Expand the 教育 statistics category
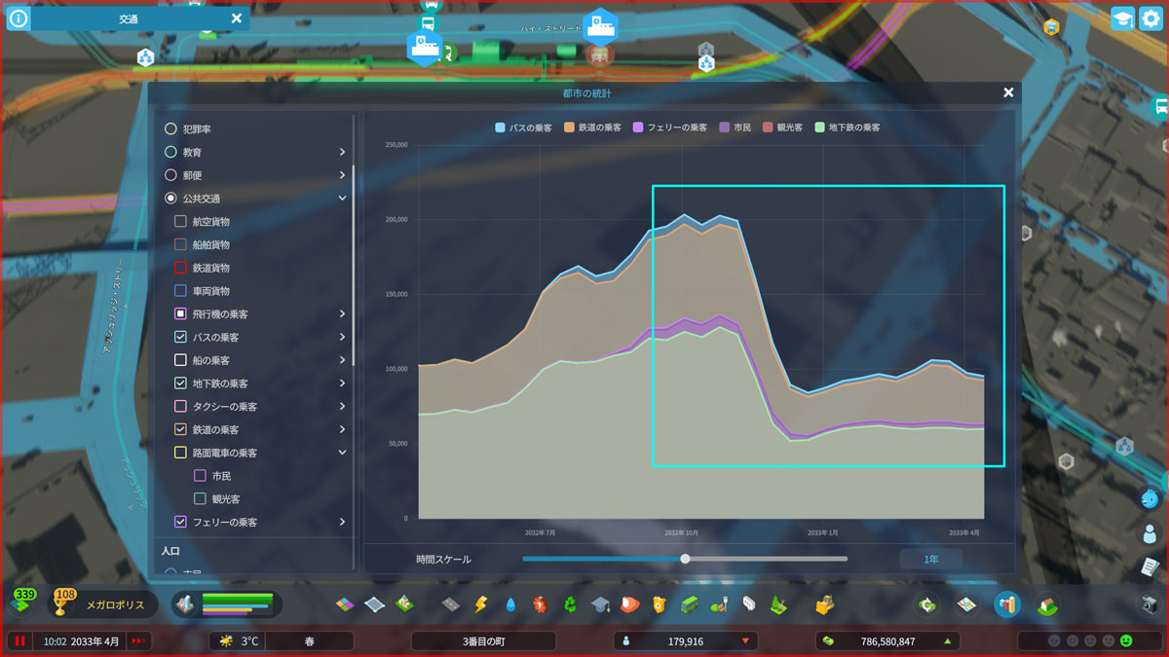 coord(342,152)
